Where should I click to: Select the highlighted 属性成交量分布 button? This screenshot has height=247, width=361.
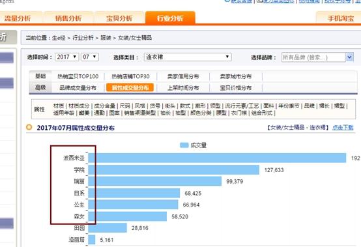click(130, 88)
